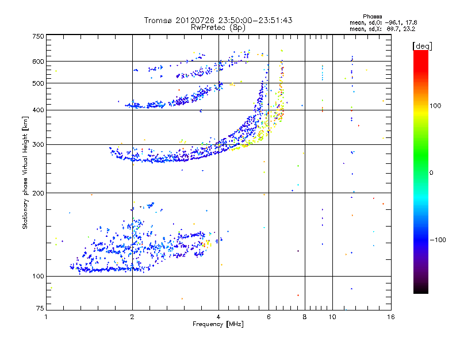Image resolution: width=460 pixels, height=345 pixels.
Task: Click the colorbar label '-100'
Action: (438, 240)
